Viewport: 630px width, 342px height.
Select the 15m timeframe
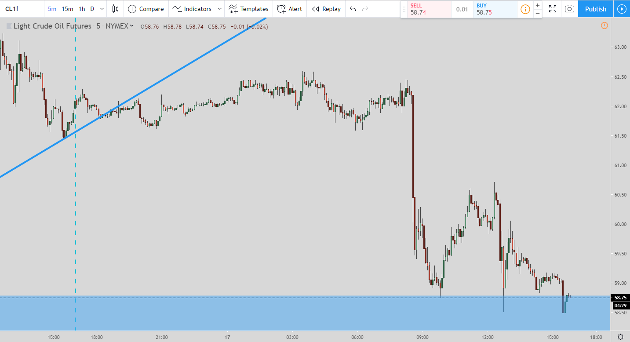67,9
